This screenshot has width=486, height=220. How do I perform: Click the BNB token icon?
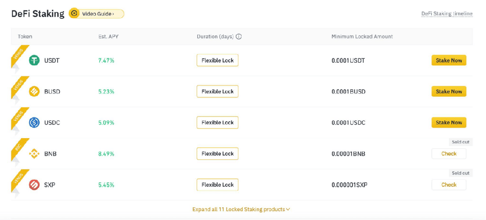click(34, 154)
